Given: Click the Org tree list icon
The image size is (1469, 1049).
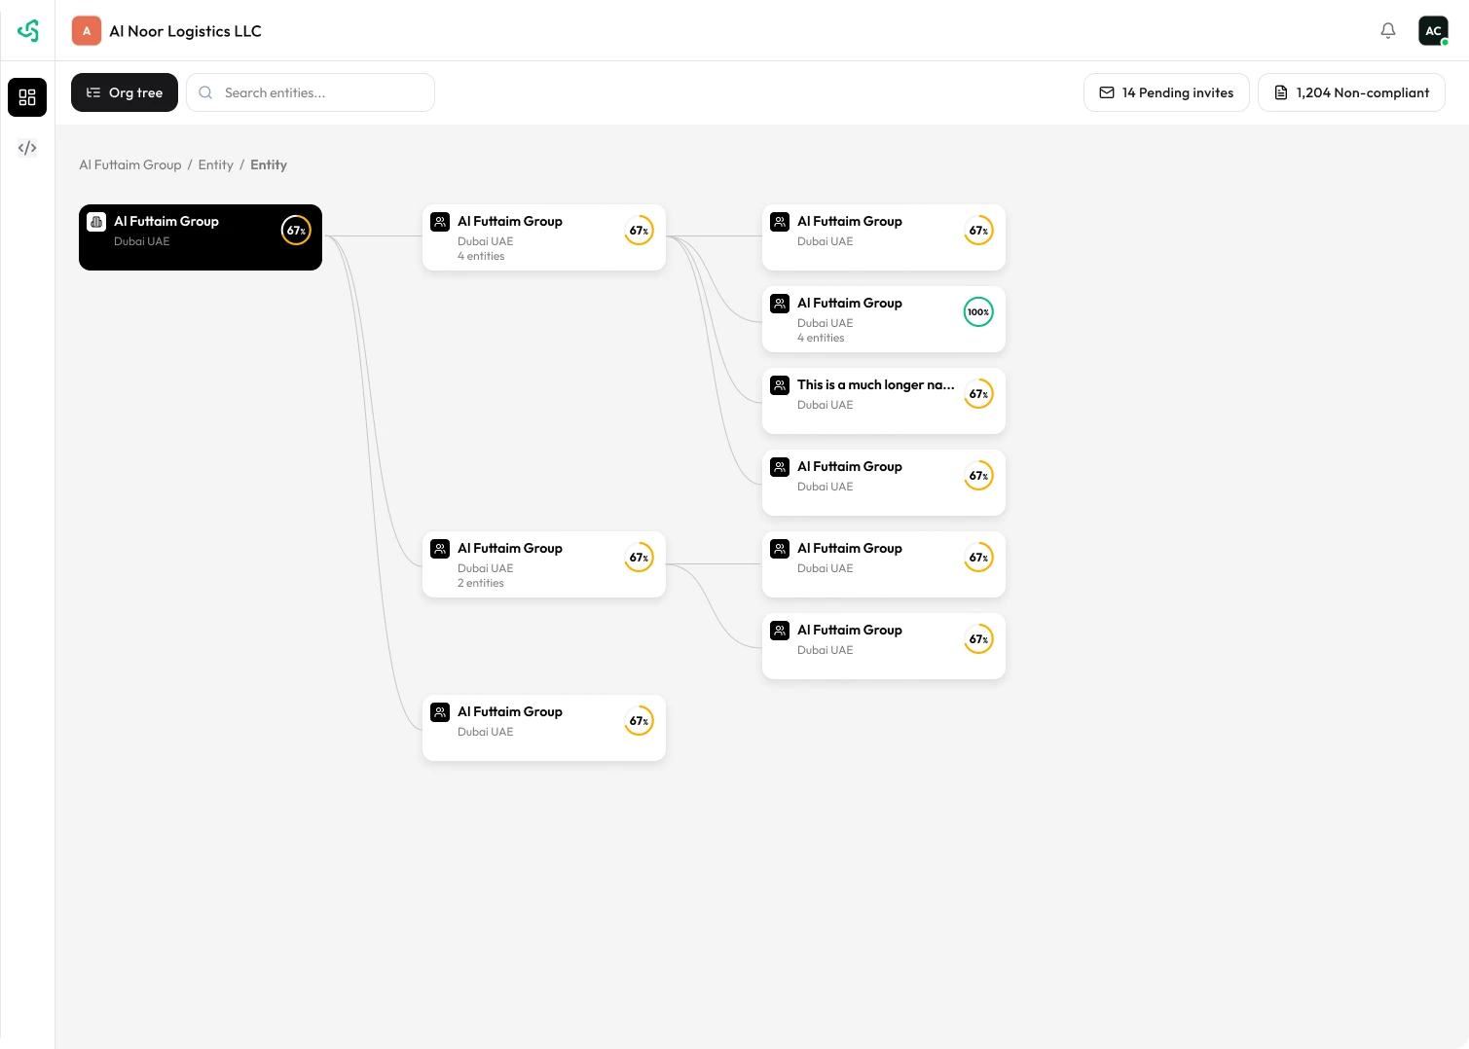Looking at the screenshot, I should pyautogui.click(x=93, y=92).
